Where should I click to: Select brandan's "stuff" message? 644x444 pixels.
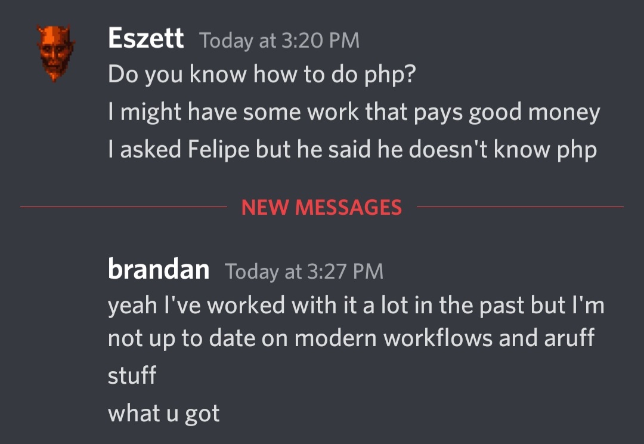(x=132, y=376)
